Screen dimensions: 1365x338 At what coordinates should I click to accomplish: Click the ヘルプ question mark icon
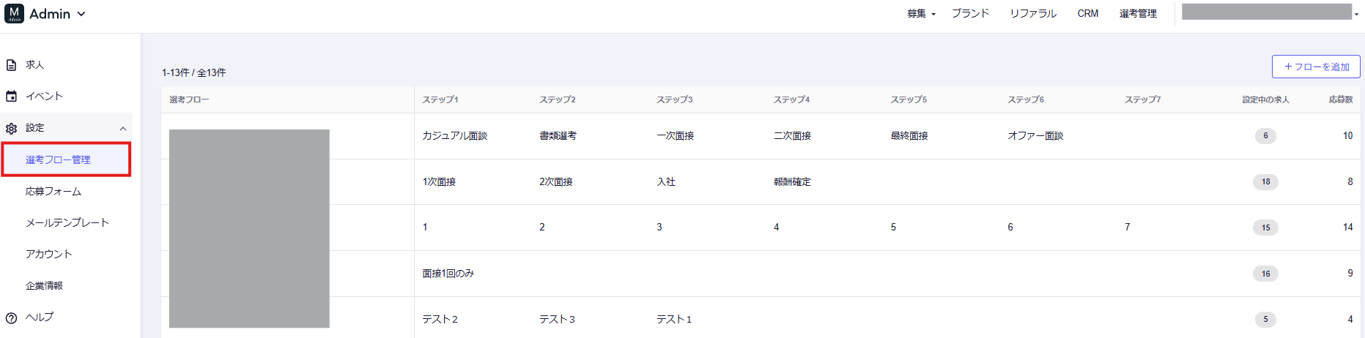11,318
